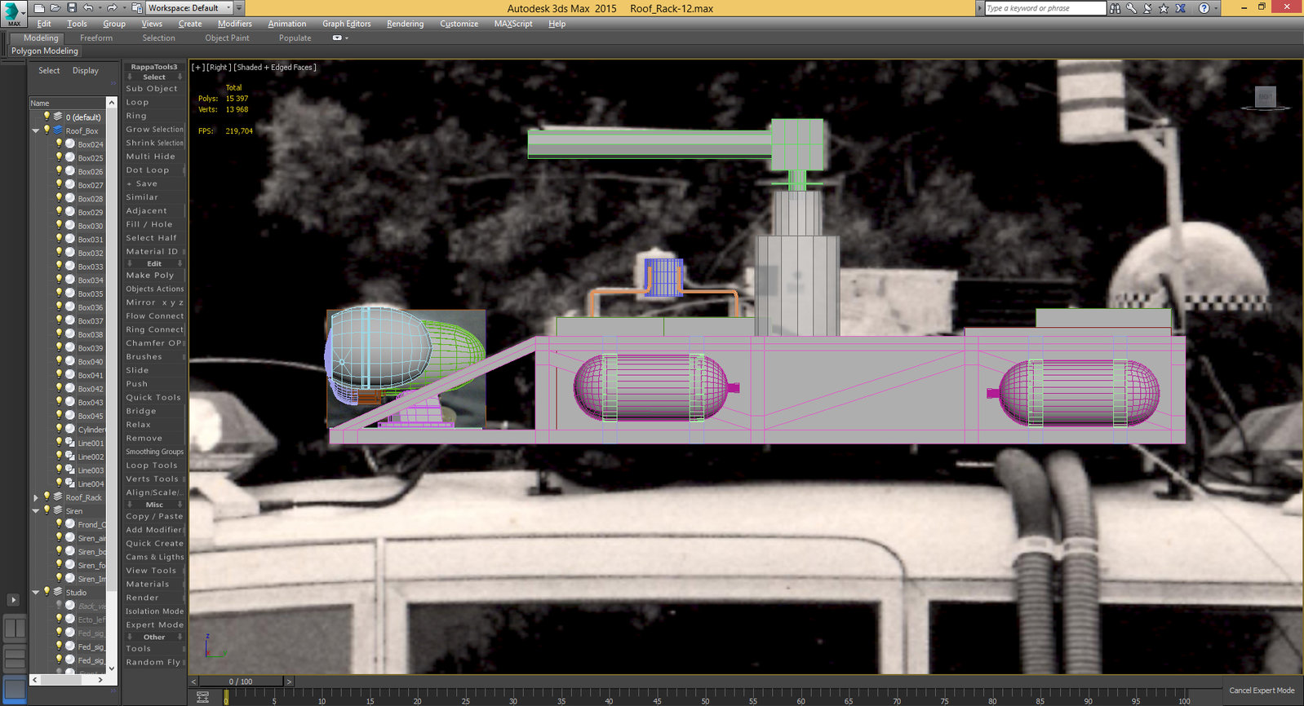
Task: Collapse the Roof_Box layer tree
Action: coord(35,130)
